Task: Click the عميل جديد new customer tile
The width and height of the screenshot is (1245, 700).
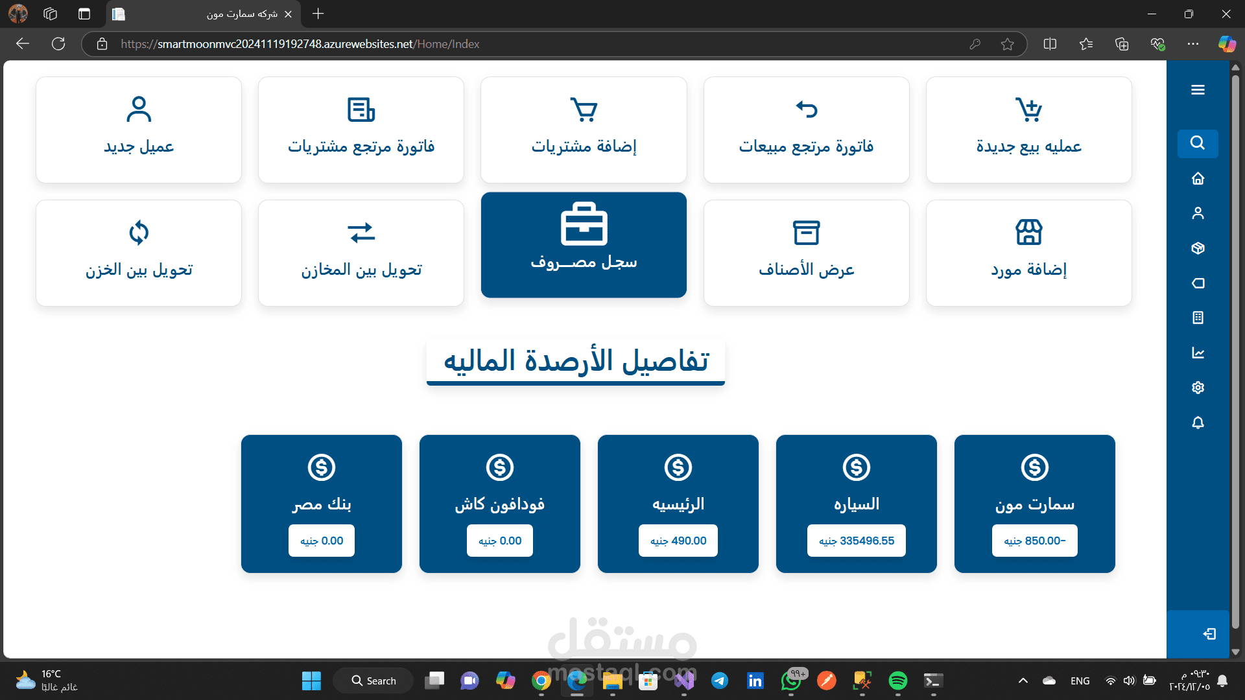Action: (x=138, y=129)
